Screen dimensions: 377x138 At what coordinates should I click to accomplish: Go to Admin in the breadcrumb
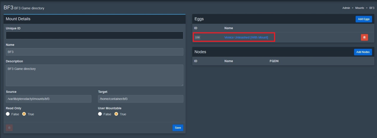tap(346, 8)
